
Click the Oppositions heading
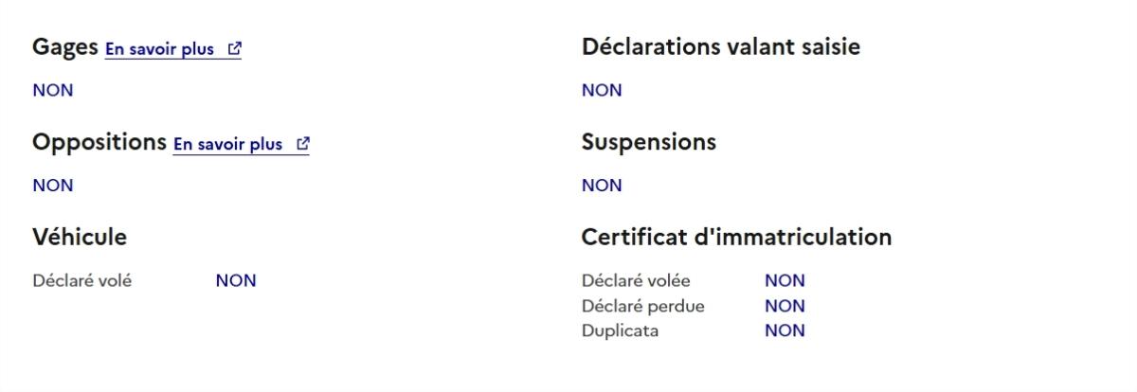(99, 142)
